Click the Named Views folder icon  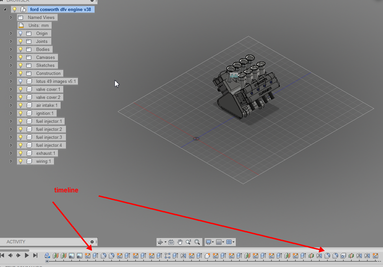(x=21, y=18)
